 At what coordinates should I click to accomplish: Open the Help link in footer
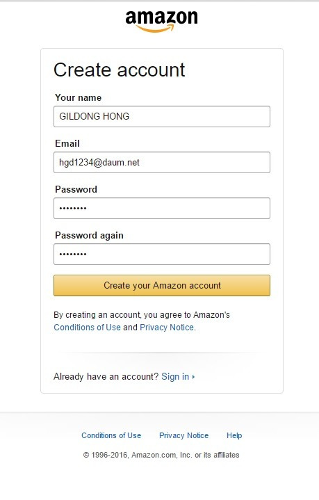pos(234,435)
